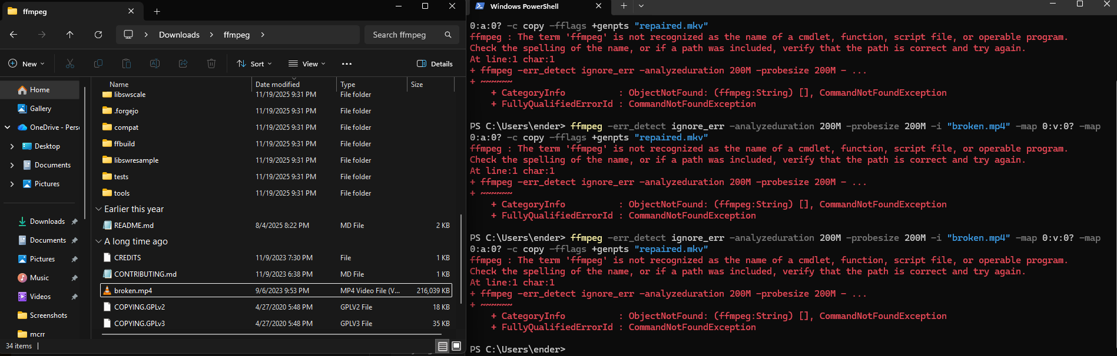Go back in File Explorer

14,35
